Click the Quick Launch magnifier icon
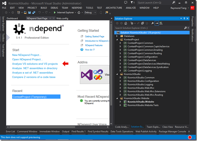This screenshot has width=197, height=141. pyautogui.click(x=174, y=2)
